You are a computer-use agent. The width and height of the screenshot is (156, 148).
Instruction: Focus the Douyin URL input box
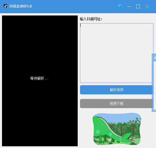[117, 53]
